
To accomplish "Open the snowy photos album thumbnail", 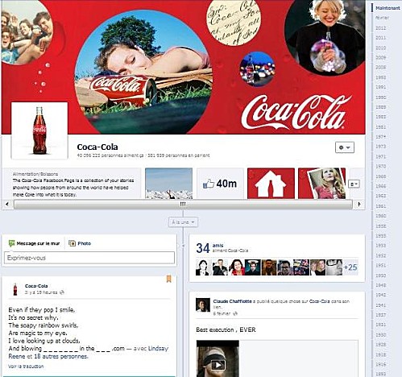I will point(168,184).
